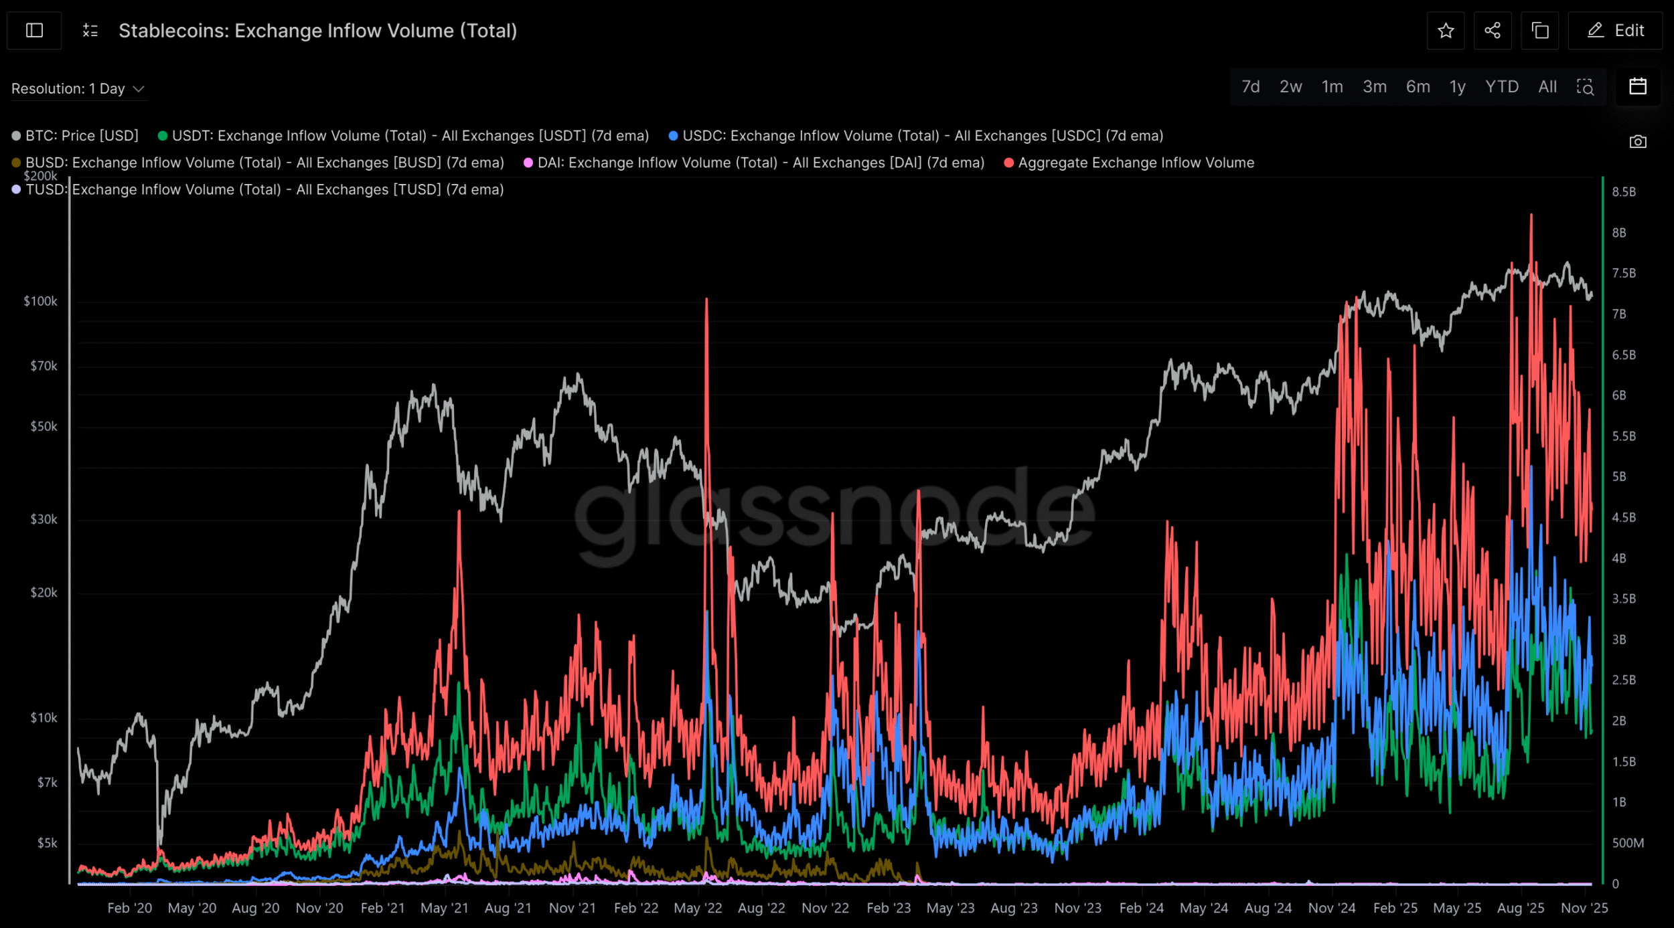Toggle the left sidebar panel icon
The width and height of the screenshot is (1674, 928).
click(34, 31)
